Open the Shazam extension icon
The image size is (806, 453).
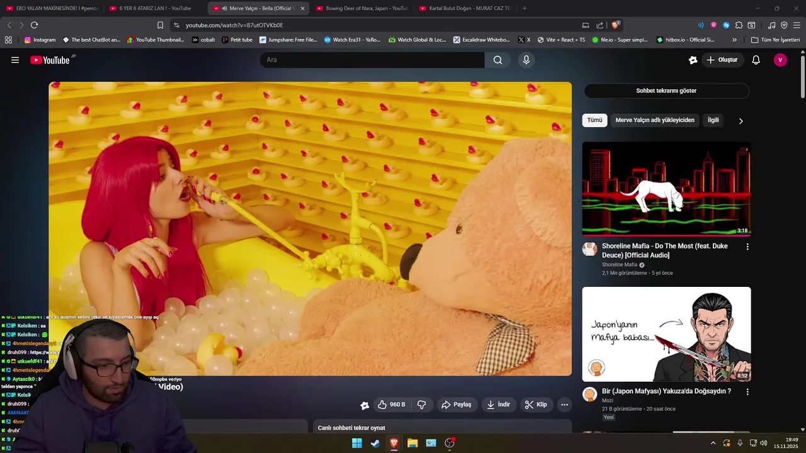coord(726,25)
